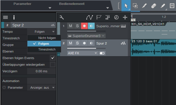Click the Verzögern 0.00 ms field
Screen dimensions: 176x105
click(42, 71)
